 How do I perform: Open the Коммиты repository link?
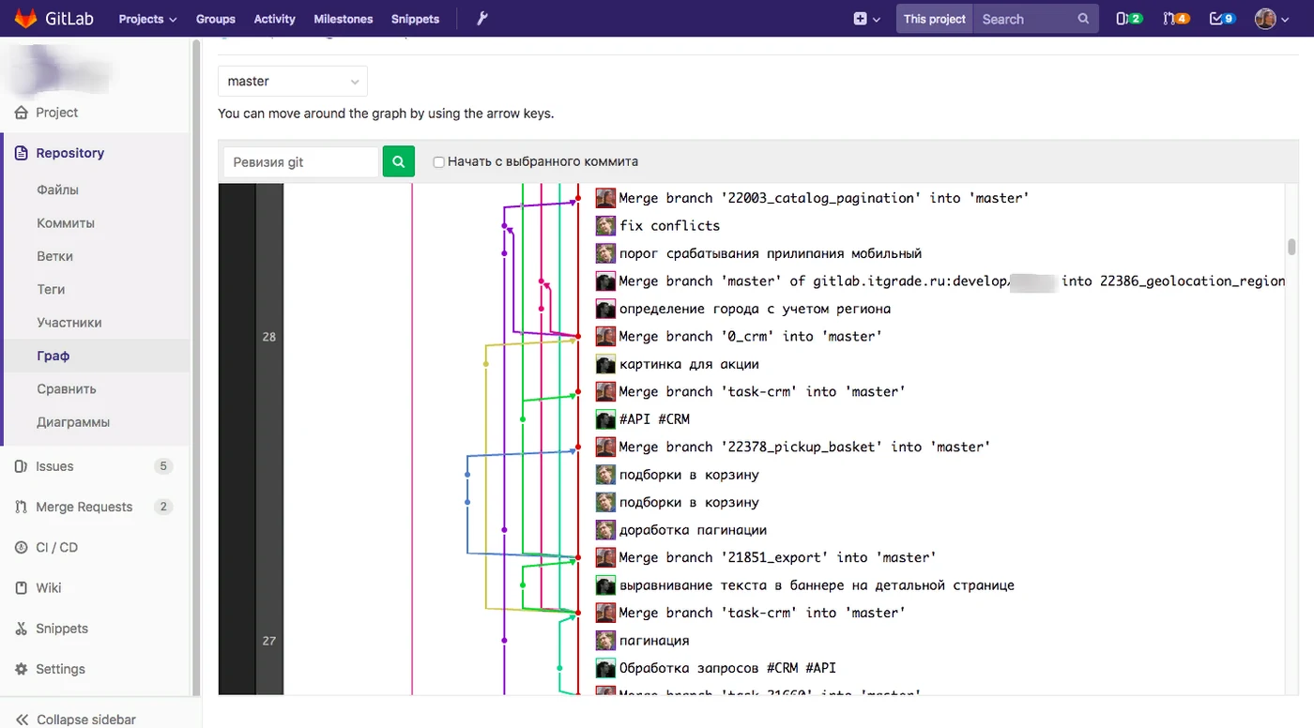click(x=66, y=223)
